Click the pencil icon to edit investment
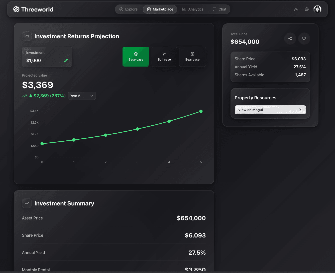 66,61
